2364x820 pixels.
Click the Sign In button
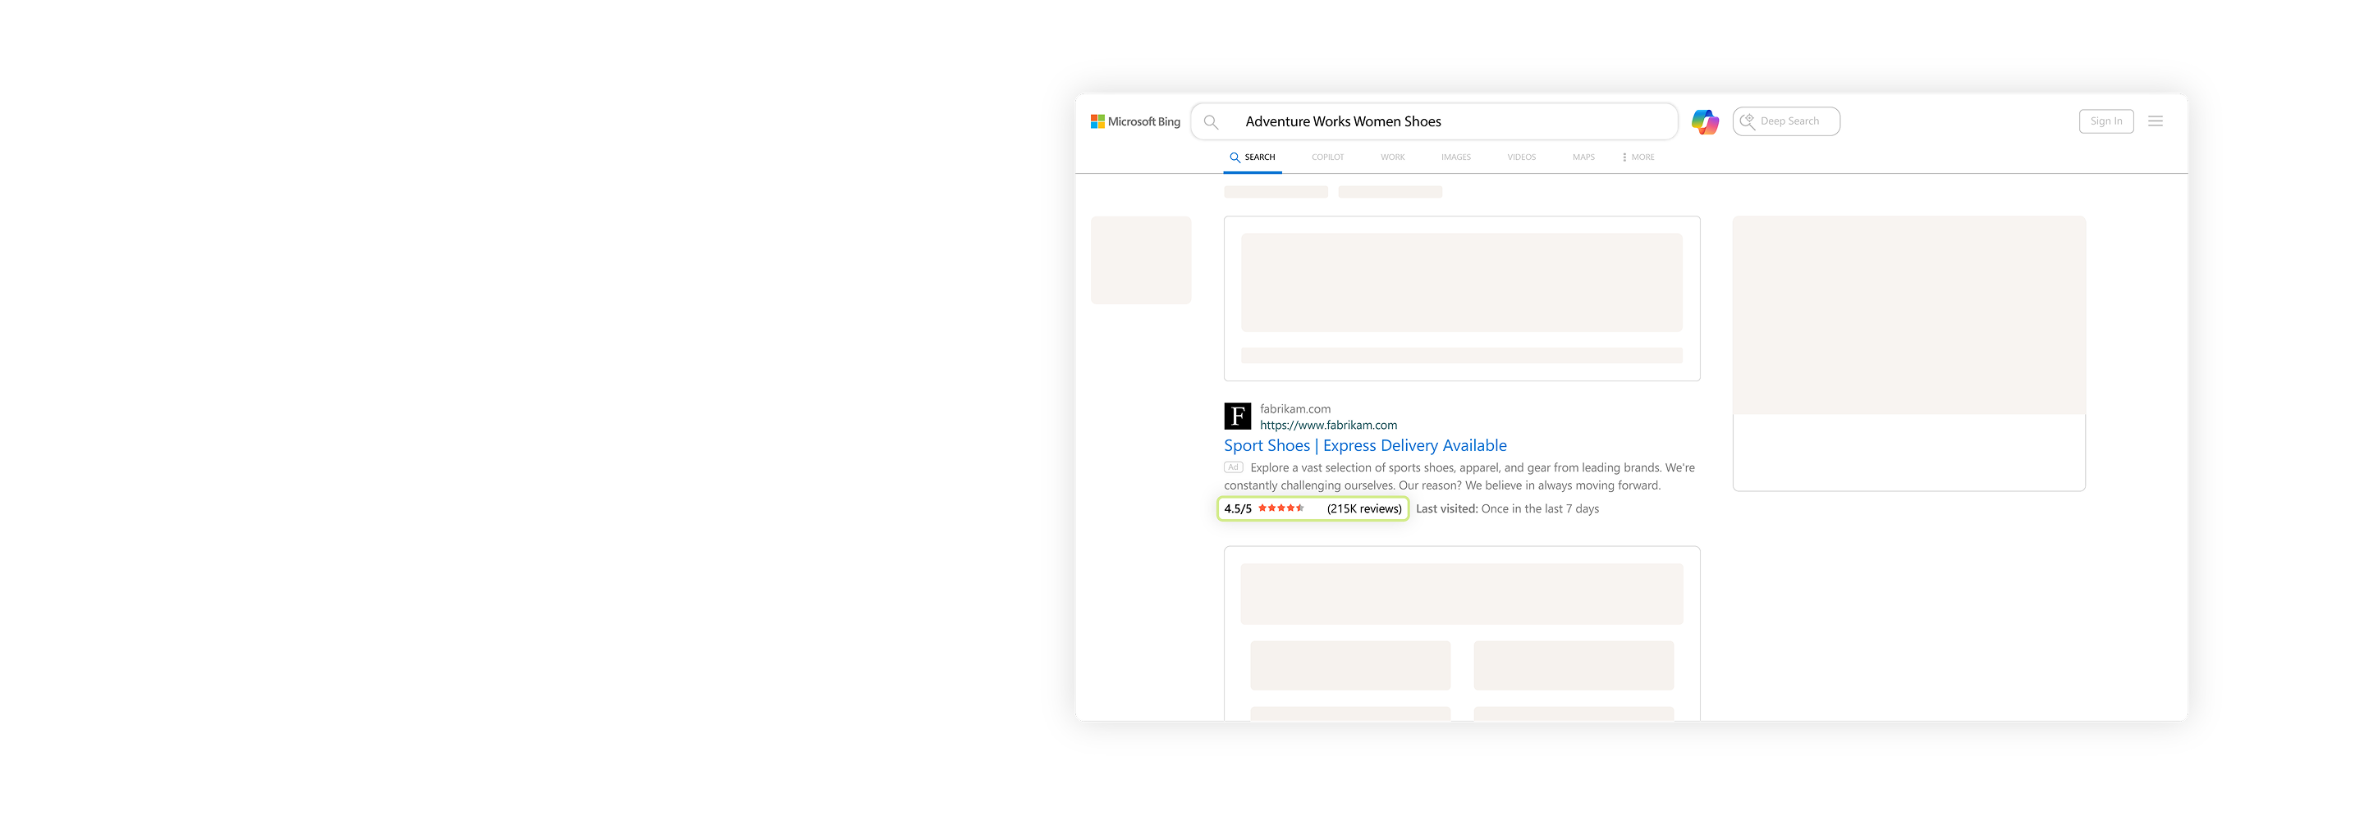click(2106, 121)
